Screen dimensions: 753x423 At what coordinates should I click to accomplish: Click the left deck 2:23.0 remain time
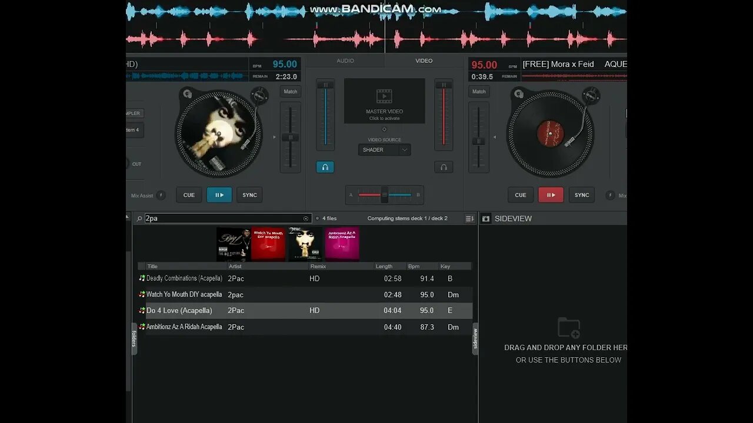click(286, 76)
